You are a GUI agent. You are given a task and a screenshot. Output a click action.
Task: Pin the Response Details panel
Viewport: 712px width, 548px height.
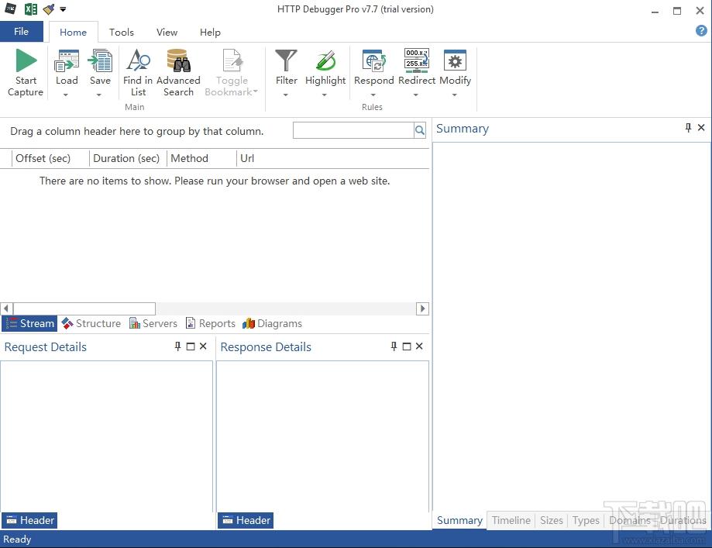pos(394,346)
